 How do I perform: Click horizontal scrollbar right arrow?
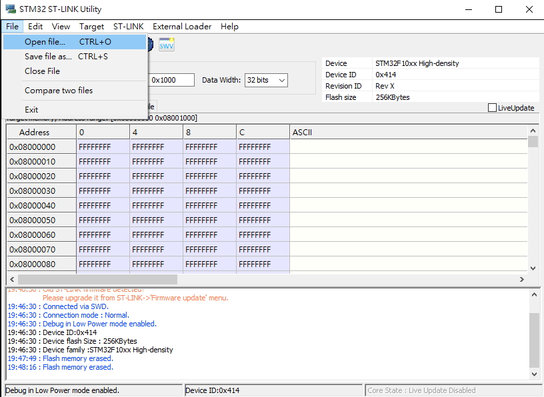[521, 280]
